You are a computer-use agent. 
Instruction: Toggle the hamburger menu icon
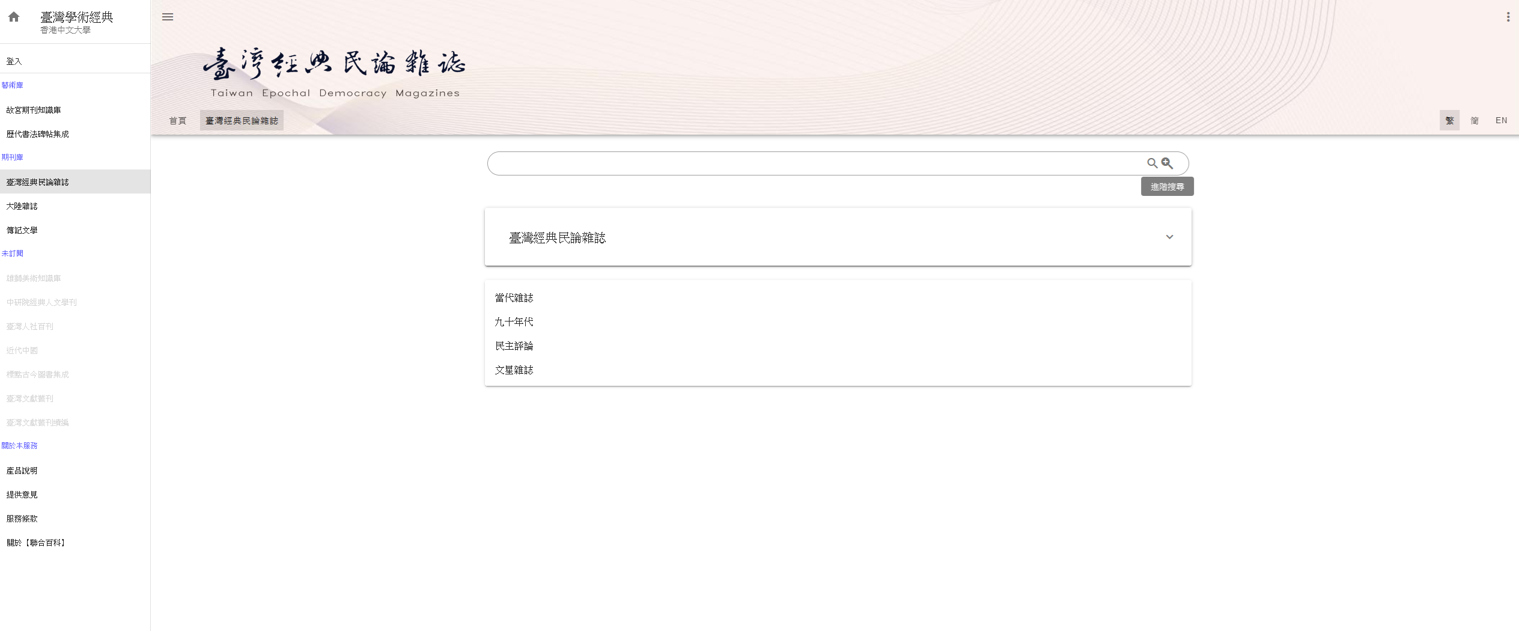tap(168, 17)
